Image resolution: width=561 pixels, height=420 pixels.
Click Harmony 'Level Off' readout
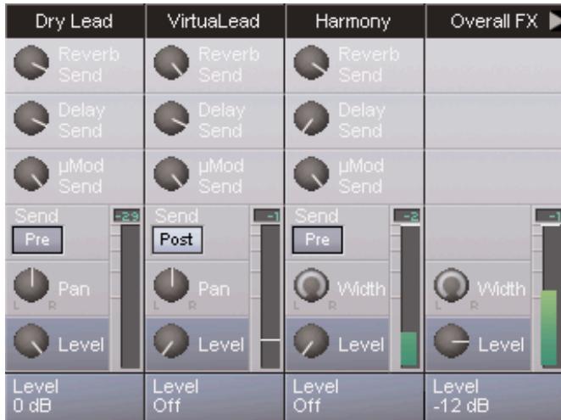point(354,397)
